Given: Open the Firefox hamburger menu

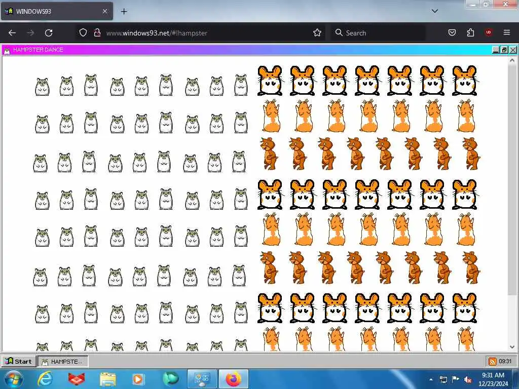Looking at the screenshot, I should click(x=507, y=32).
